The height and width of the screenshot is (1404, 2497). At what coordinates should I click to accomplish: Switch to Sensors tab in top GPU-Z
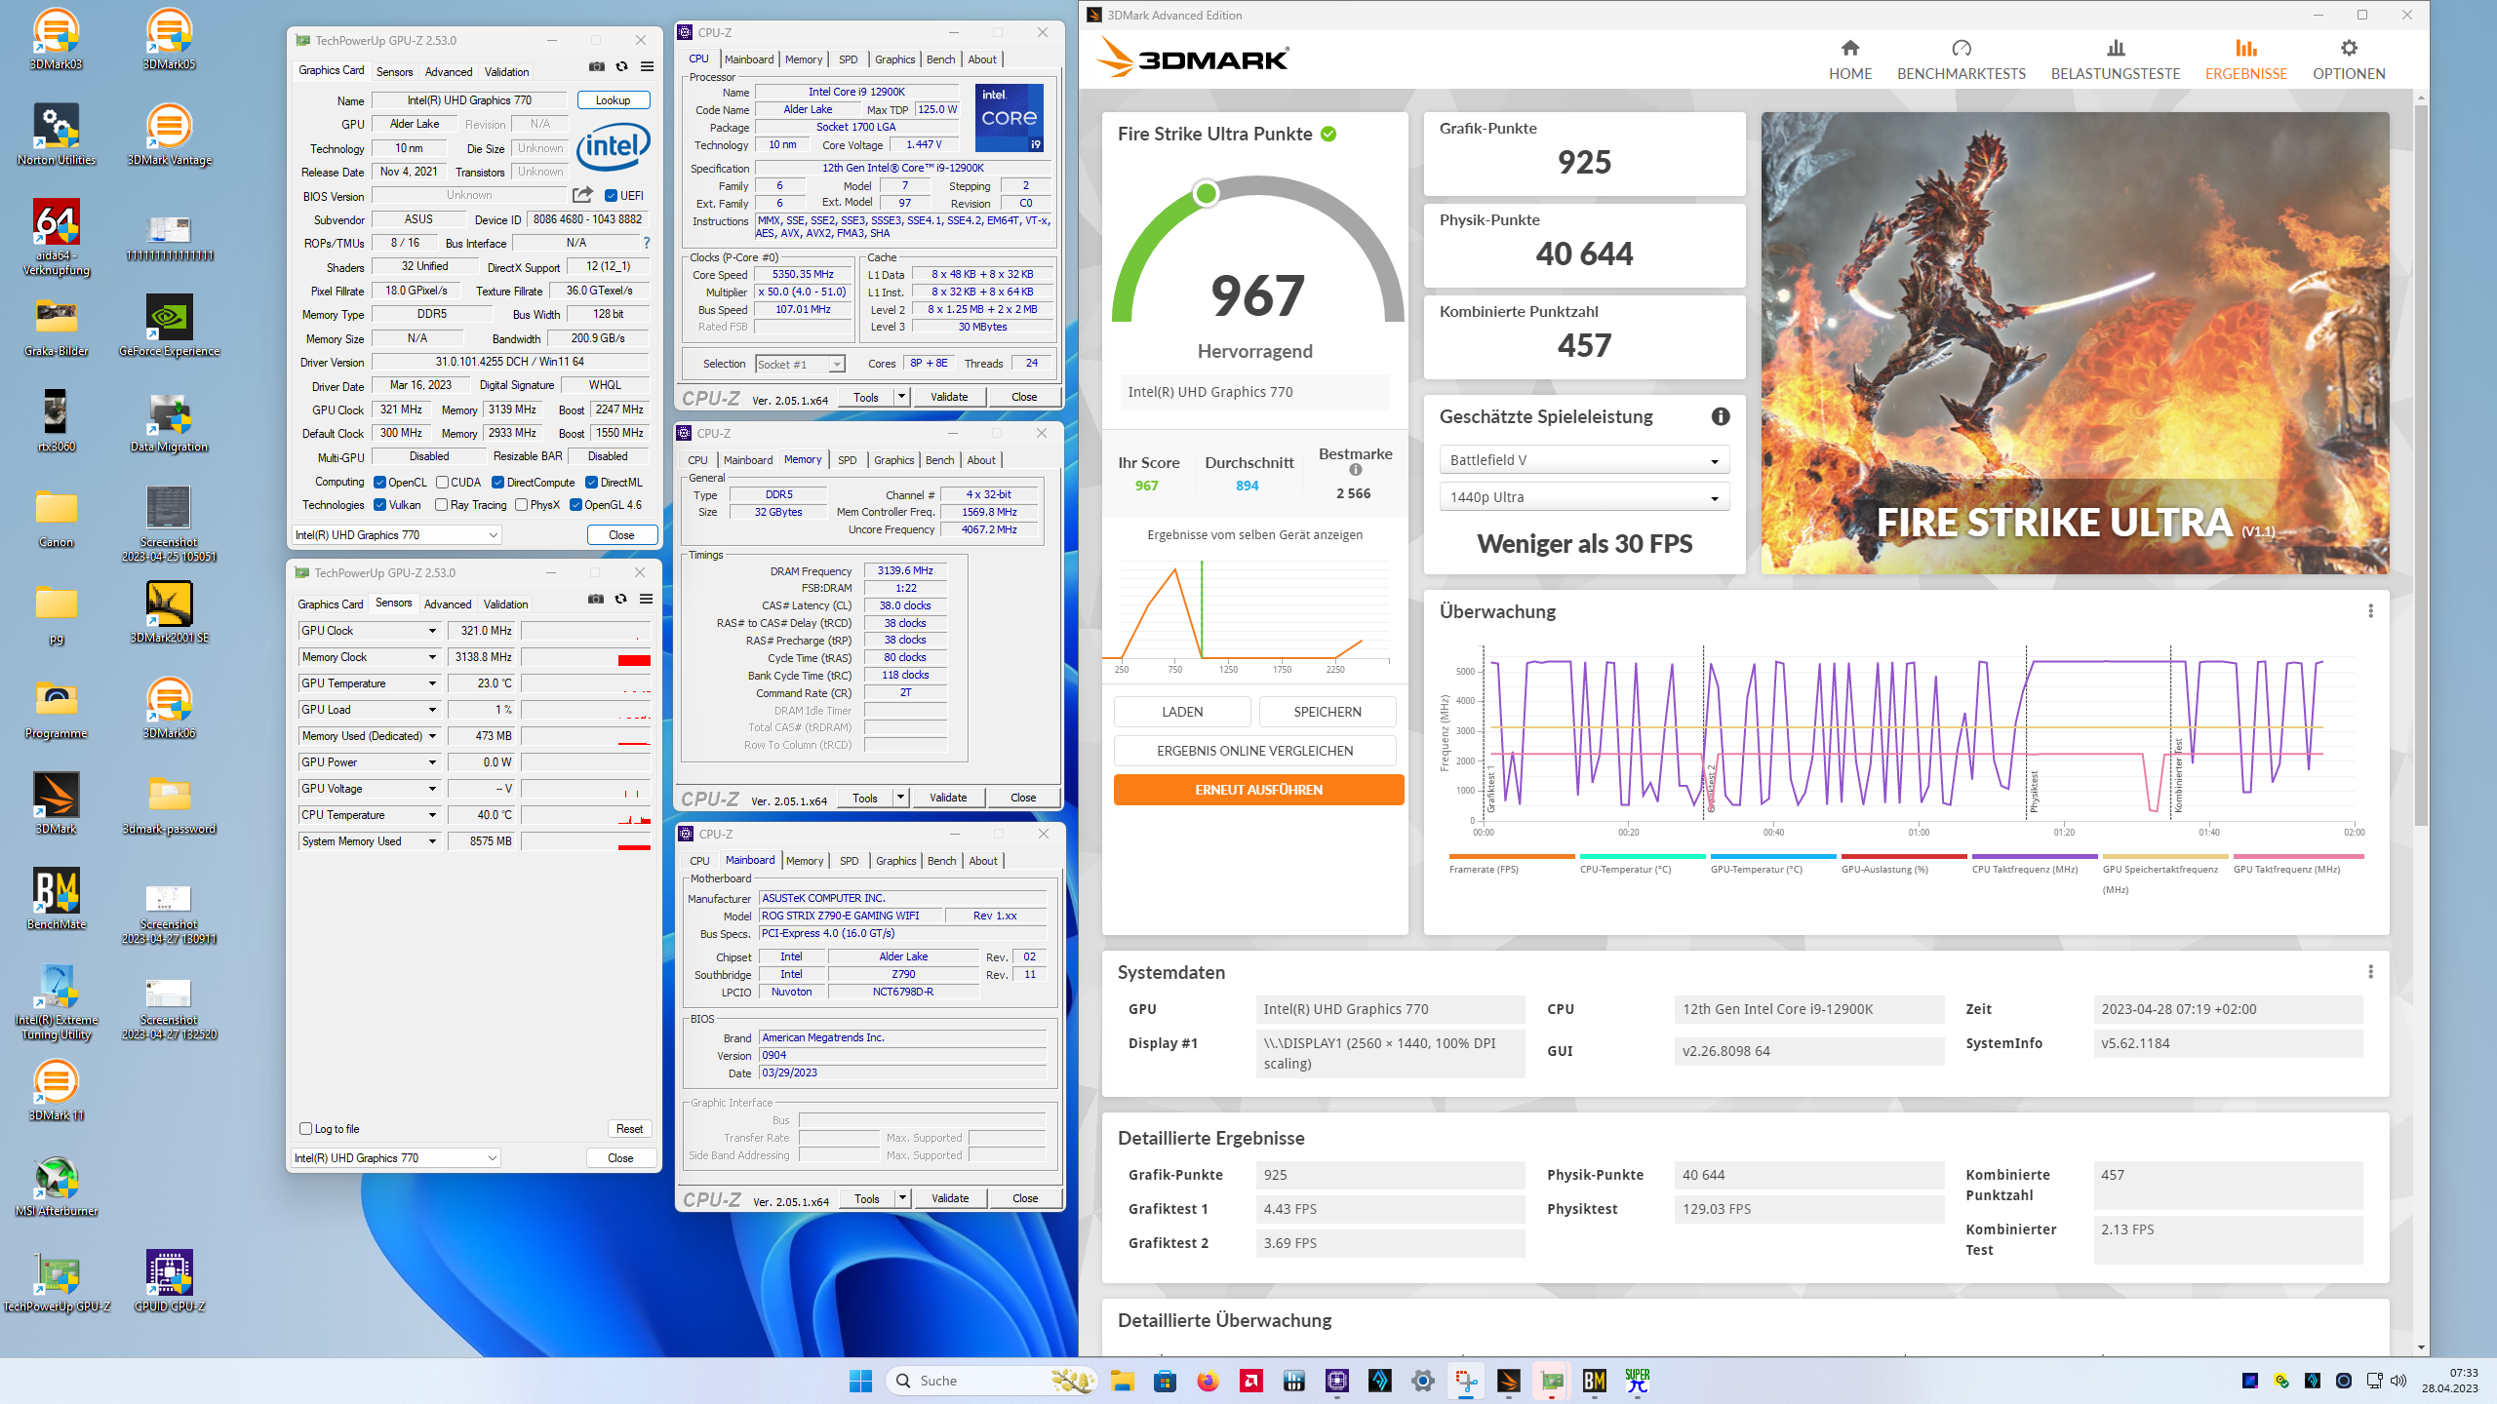point(394,72)
